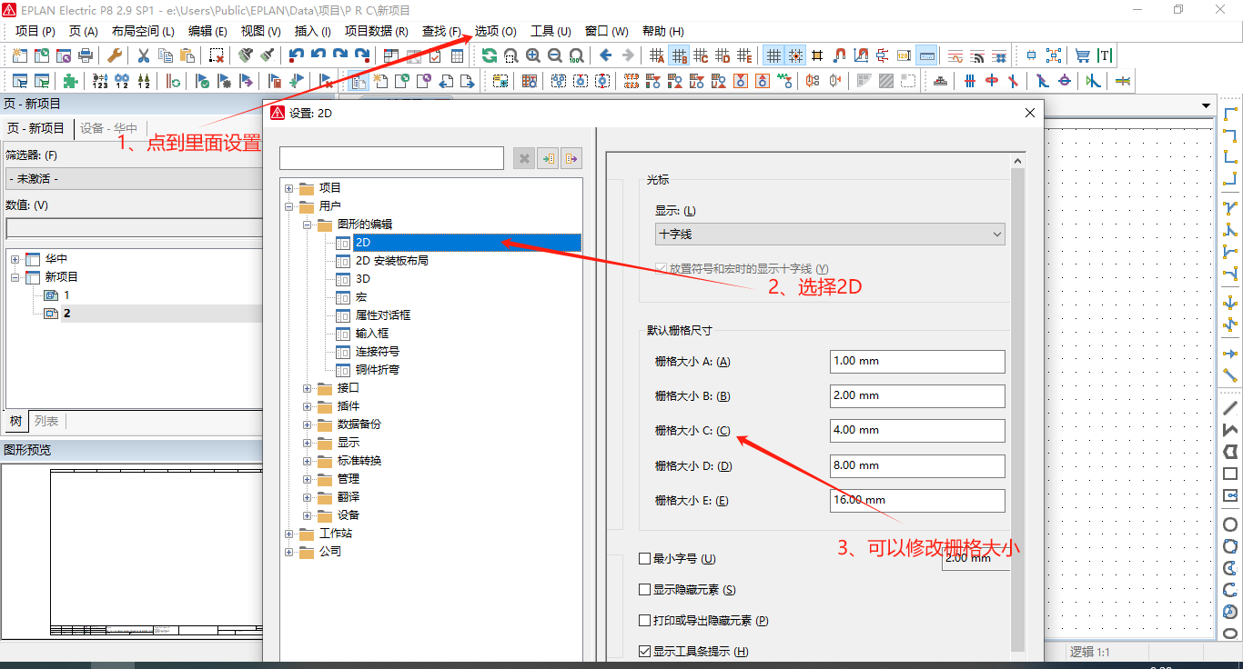1243x669 pixels.
Task: Click the Redo arrow icon
Action: (339, 55)
